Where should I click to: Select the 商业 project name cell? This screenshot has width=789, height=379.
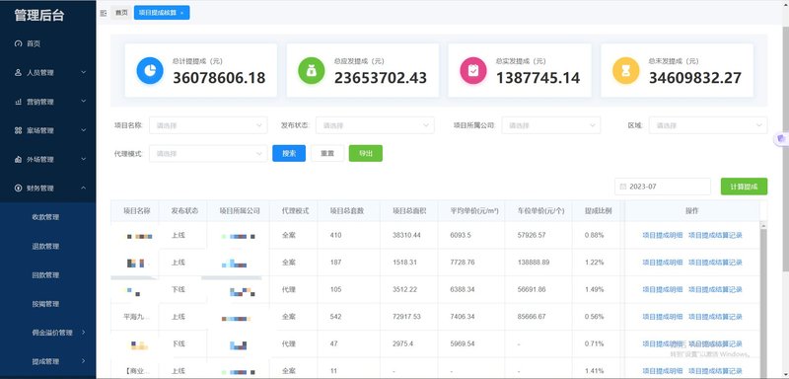click(136, 371)
